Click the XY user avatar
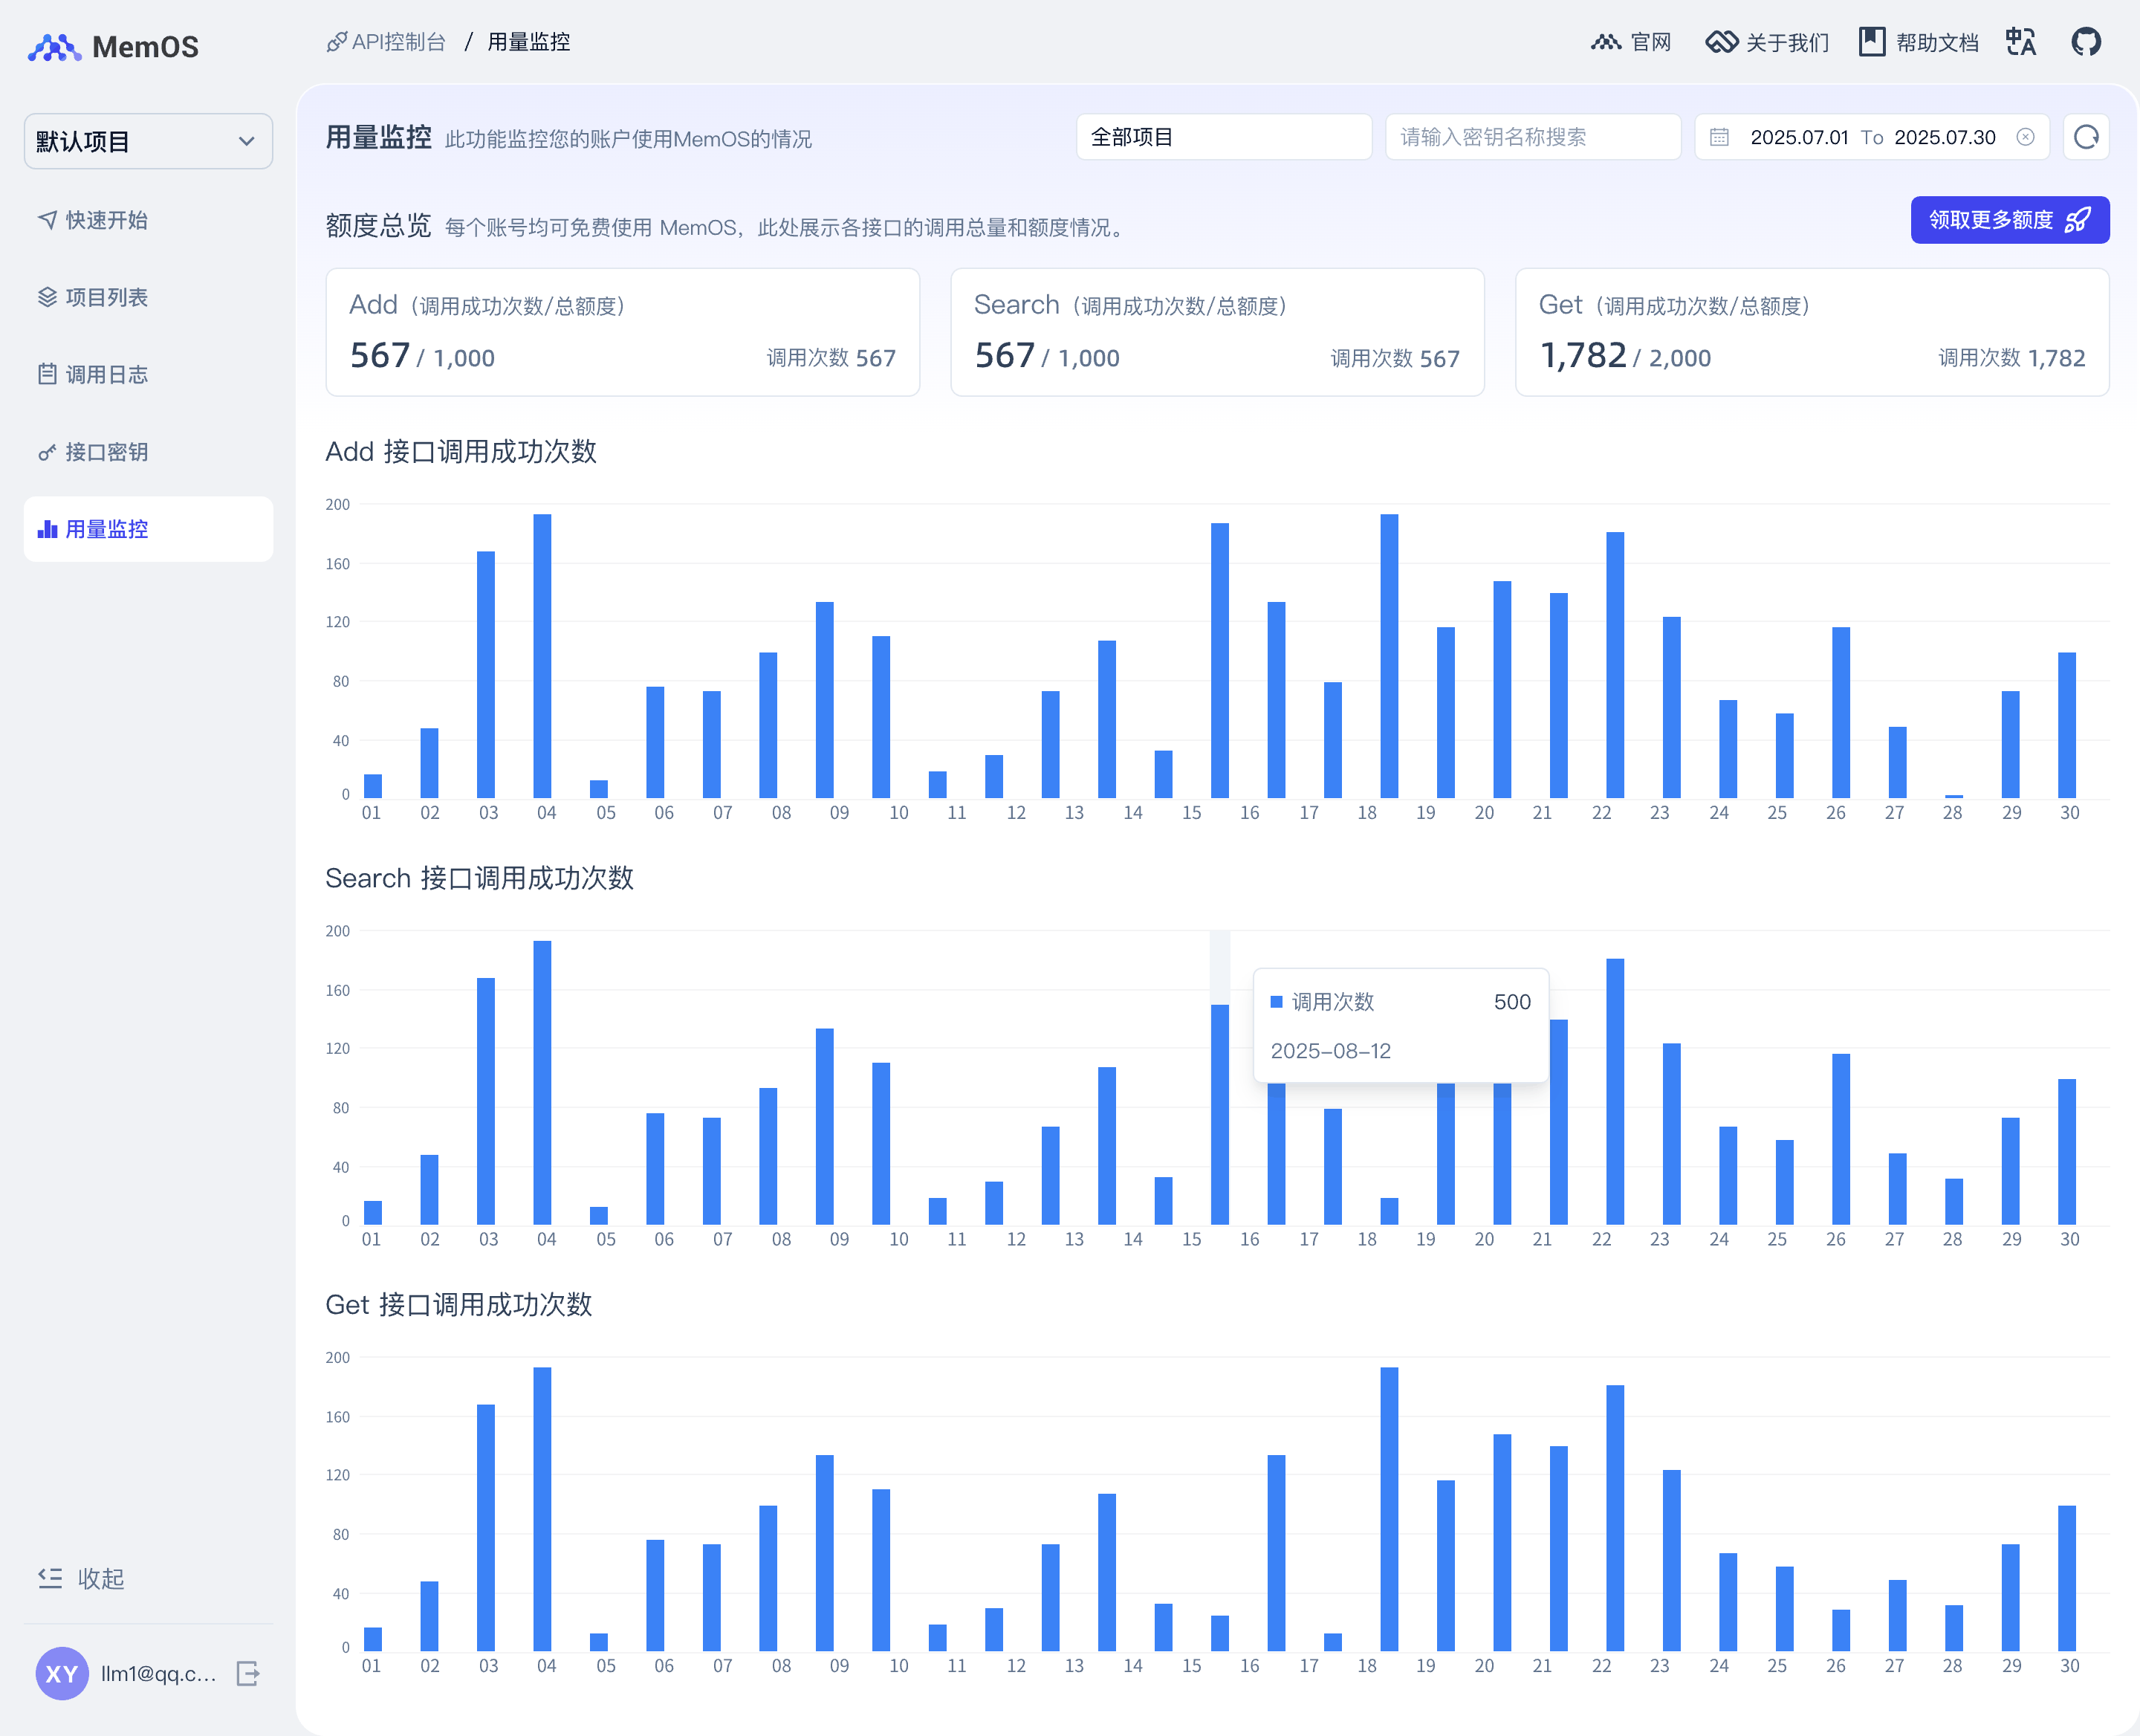 (x=61, y=1673)
